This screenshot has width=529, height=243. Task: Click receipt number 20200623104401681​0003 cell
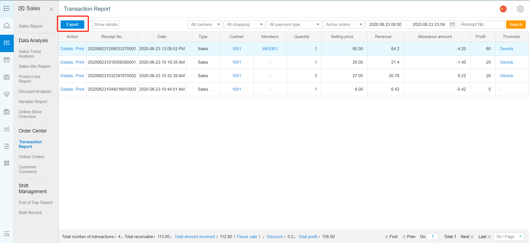point(112,89)
